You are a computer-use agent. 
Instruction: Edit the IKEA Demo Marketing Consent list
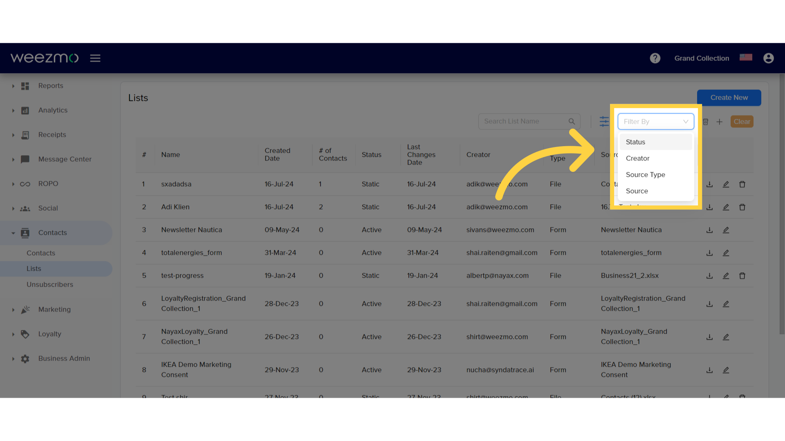click(726, 370)
